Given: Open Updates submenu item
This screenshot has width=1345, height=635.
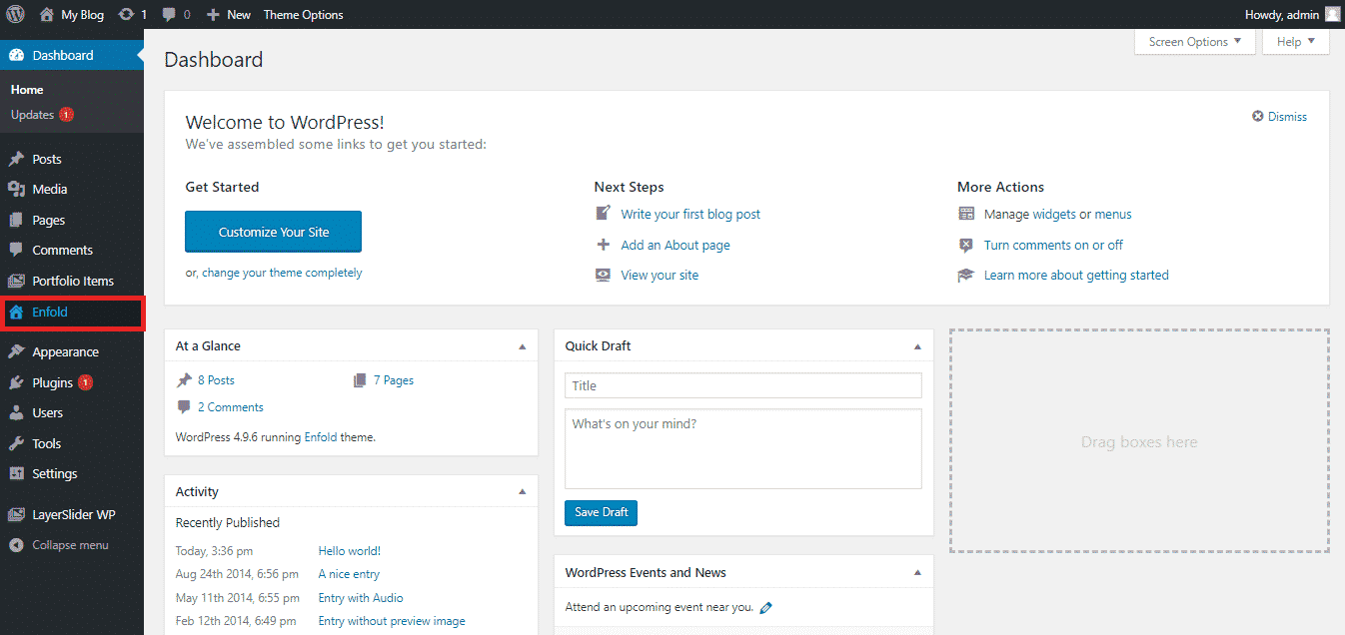Looking at the screenshot, I should point(32,115).
